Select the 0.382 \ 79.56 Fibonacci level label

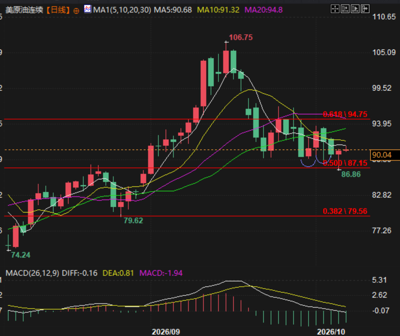coord(345,211)
